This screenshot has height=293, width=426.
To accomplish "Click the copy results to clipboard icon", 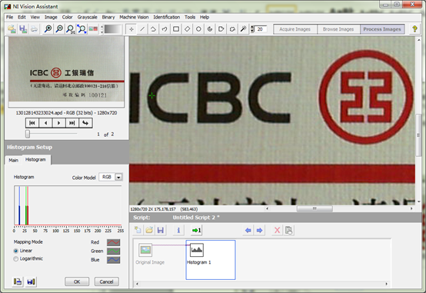I will click(18, 281).
